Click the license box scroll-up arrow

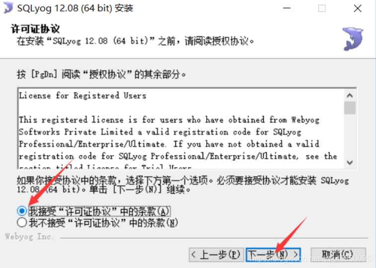coord(350,95)
